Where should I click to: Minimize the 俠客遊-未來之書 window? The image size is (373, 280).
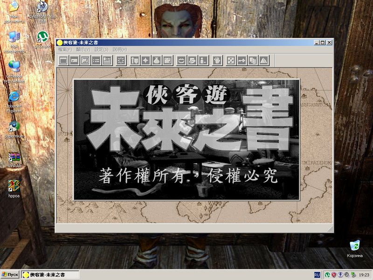[317, 42]
